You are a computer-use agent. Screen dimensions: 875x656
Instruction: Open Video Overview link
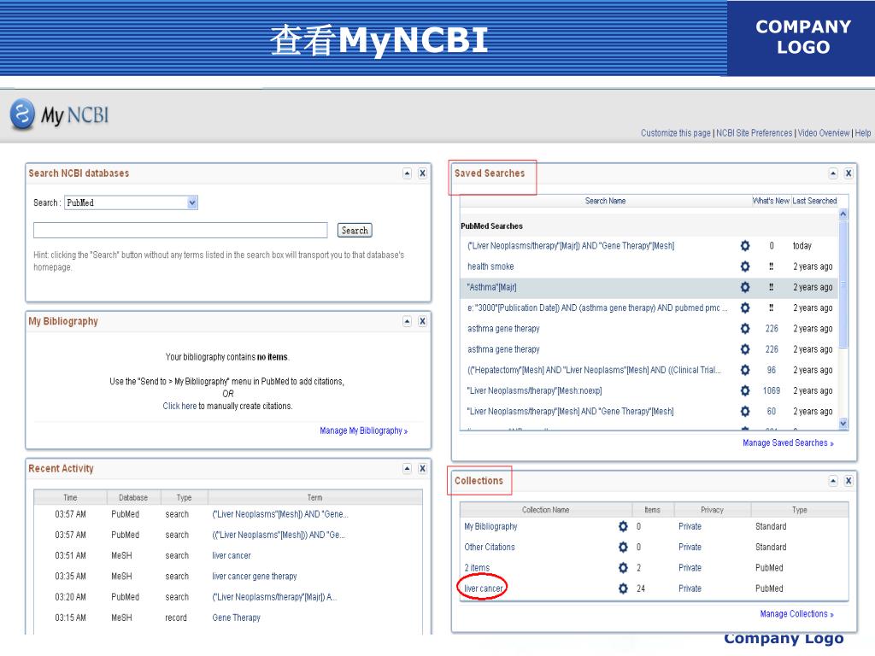(824, 133)
